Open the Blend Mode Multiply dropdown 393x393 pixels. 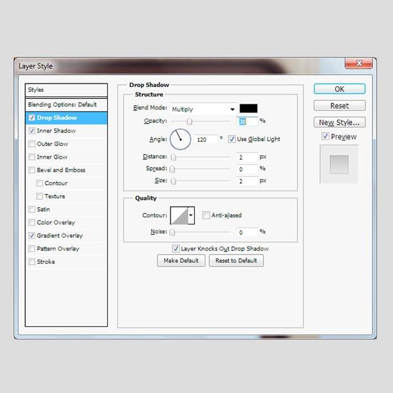point(203,109)
